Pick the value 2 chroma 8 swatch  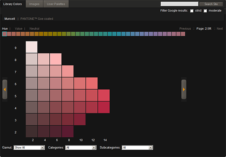[x=68, y=132]
